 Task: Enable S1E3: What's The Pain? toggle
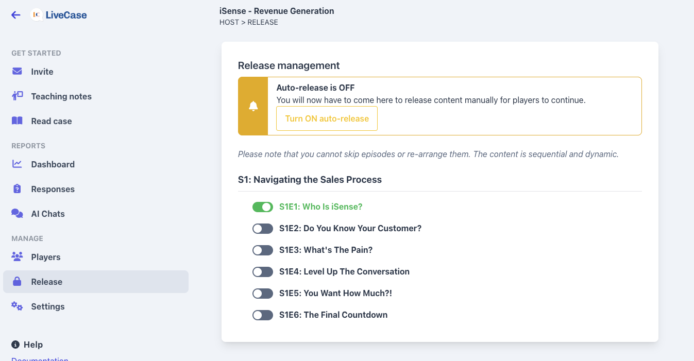pyautogui.click(x=263, y=250)
